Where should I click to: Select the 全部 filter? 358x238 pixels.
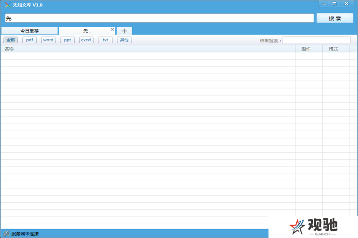tap(11, 40)
